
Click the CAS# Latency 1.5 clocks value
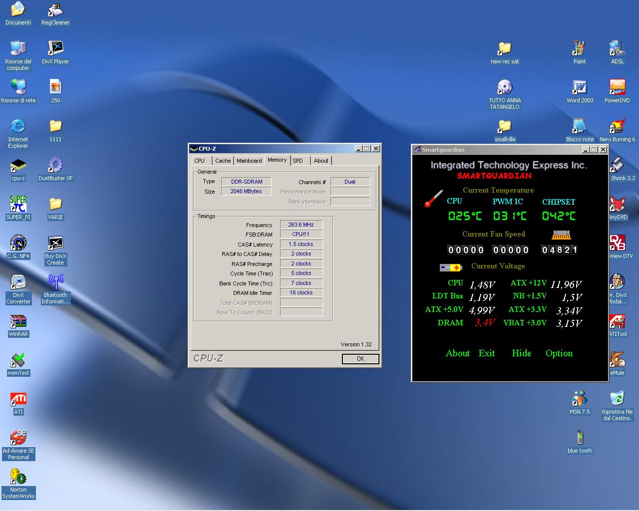point(301,244)
